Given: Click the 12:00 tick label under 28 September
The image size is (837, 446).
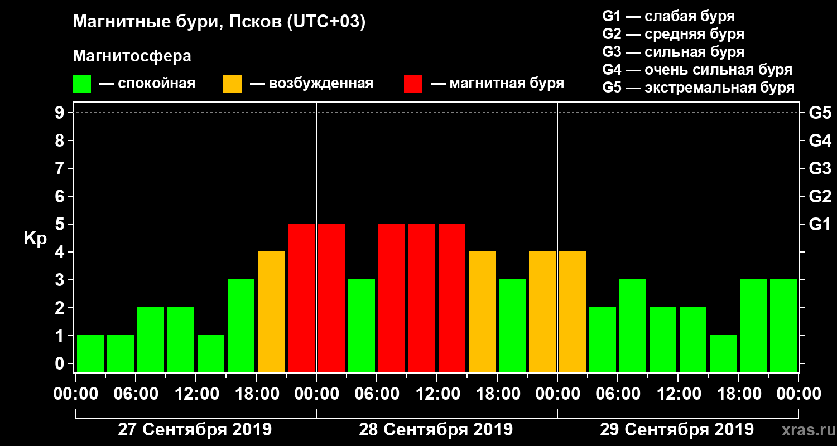Looking at the screenshot, I should point(437,394).
